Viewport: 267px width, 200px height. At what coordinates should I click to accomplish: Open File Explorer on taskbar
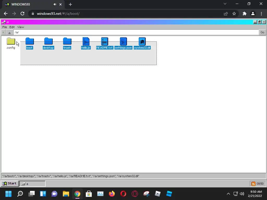click(66, 194)
